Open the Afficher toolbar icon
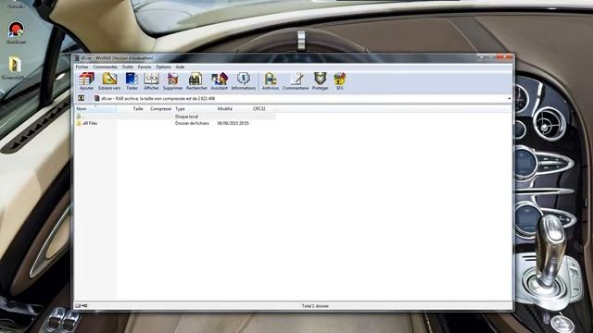593x333 pixels. click(151, 81)
